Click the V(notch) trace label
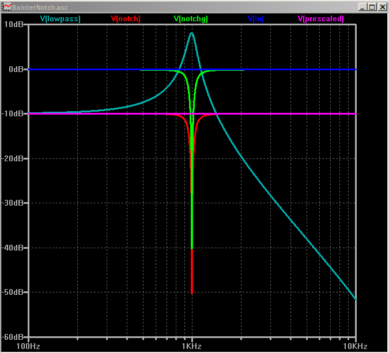 126,19
